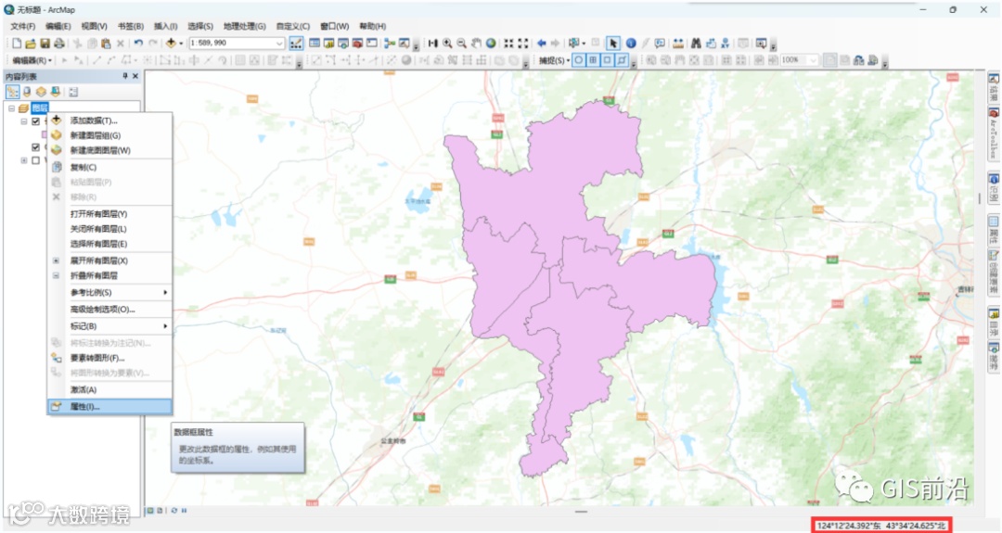Screen dimensions: 1002x533
Task: Open the 文件 (File) menu
Action: [22, 26]
